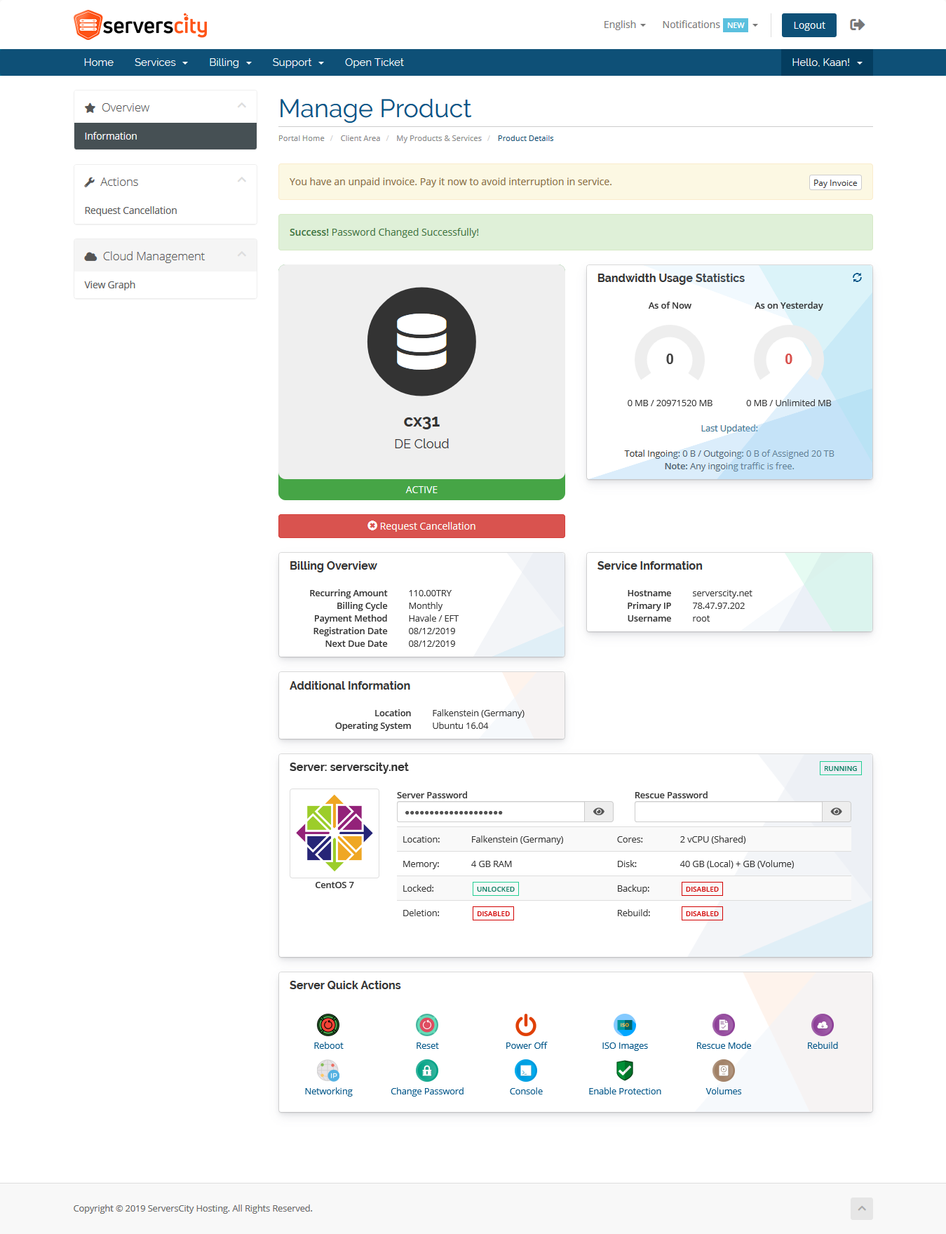Click the Enable Protection text link
Screen dimensions: 946x1234
tap(625, 1092)
